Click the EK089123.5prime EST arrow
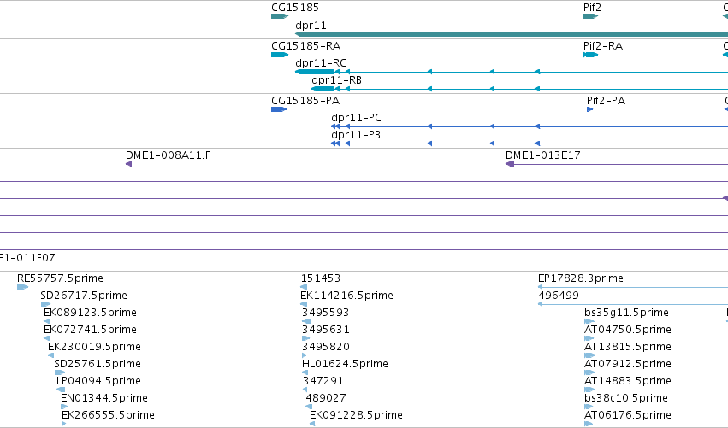Screen dimensions: 728x428 click(47, 321)
